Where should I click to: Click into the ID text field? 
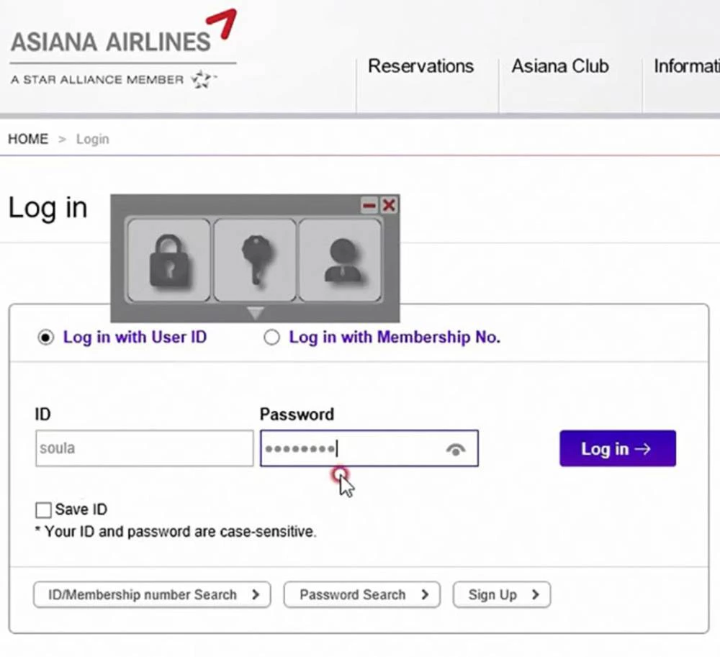tap(144, 448)
